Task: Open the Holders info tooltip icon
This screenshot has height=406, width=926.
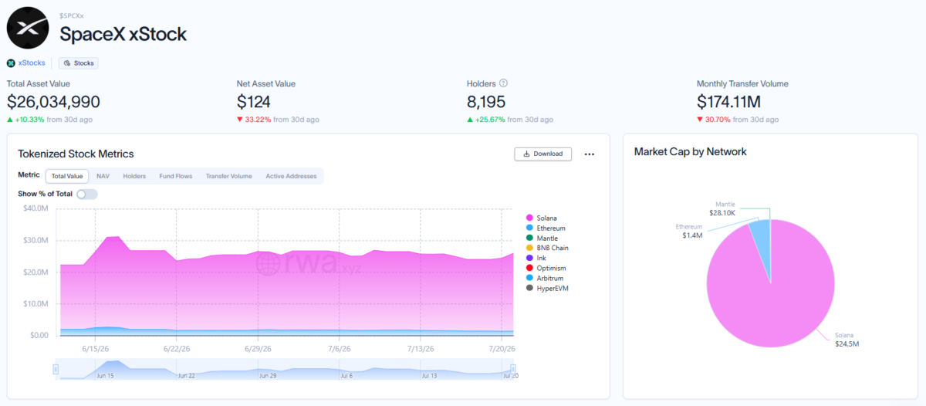Action: (503, 83)
